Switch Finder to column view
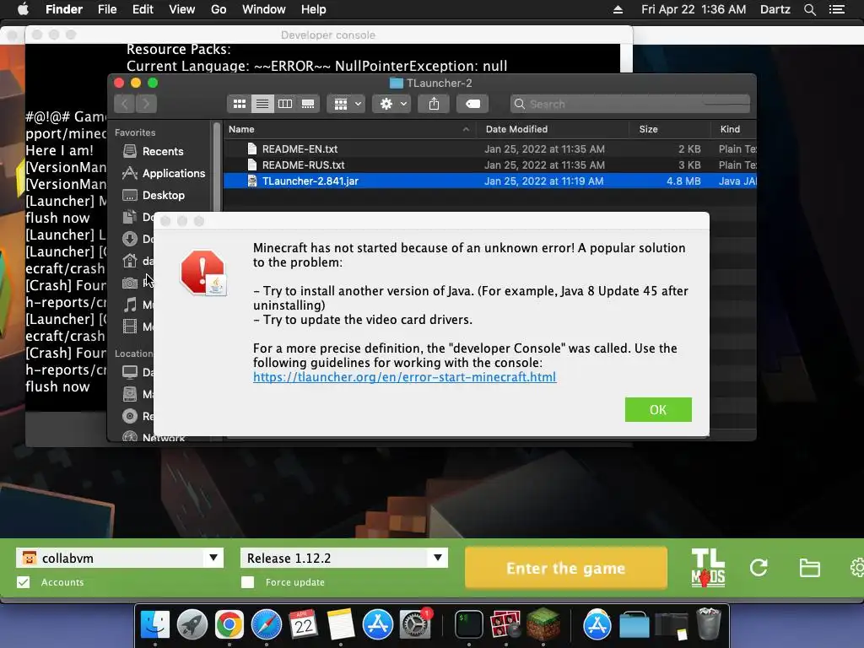The width and height of the screenshot is (864, 648). point(285,104)
